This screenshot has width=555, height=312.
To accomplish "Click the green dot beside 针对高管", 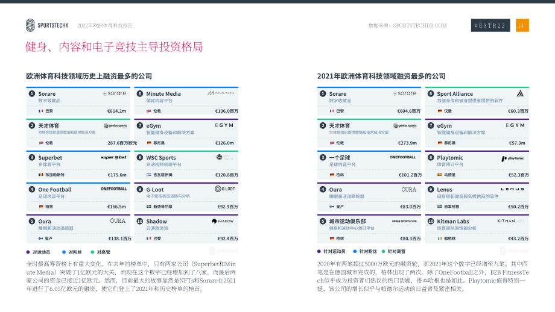I will tap(383, 251).
